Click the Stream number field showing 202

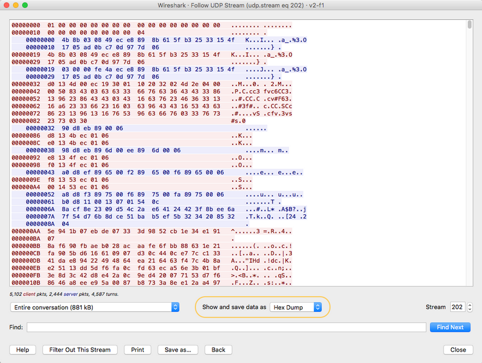(457, 307)
